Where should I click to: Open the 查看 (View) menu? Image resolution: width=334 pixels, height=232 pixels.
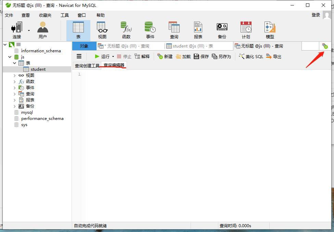26,15
